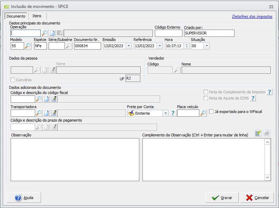Switch to the Itens tab

pyautogui.click(x=37, y=16)
